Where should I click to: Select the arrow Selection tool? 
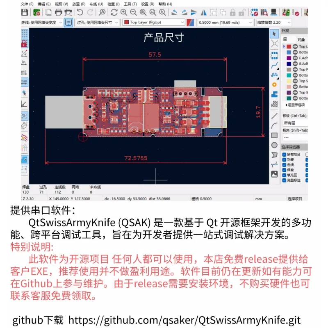click(x=274, y=34)
